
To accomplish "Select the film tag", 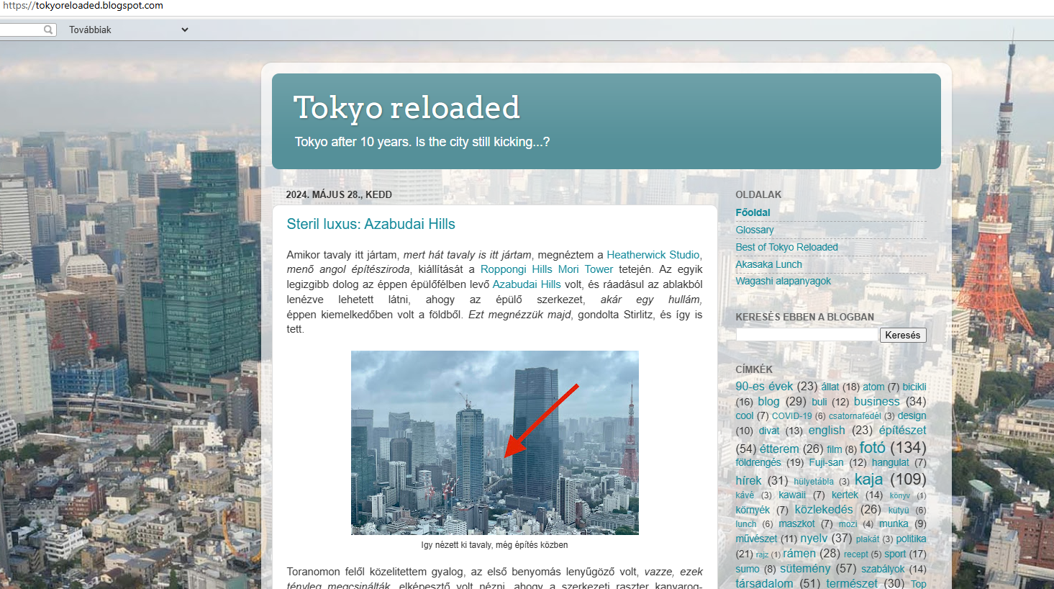I will coord(835,449).
